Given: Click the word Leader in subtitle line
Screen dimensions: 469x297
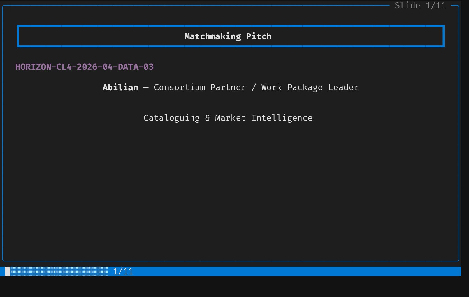Looking at the screenshot, I should tap(343, 88).
